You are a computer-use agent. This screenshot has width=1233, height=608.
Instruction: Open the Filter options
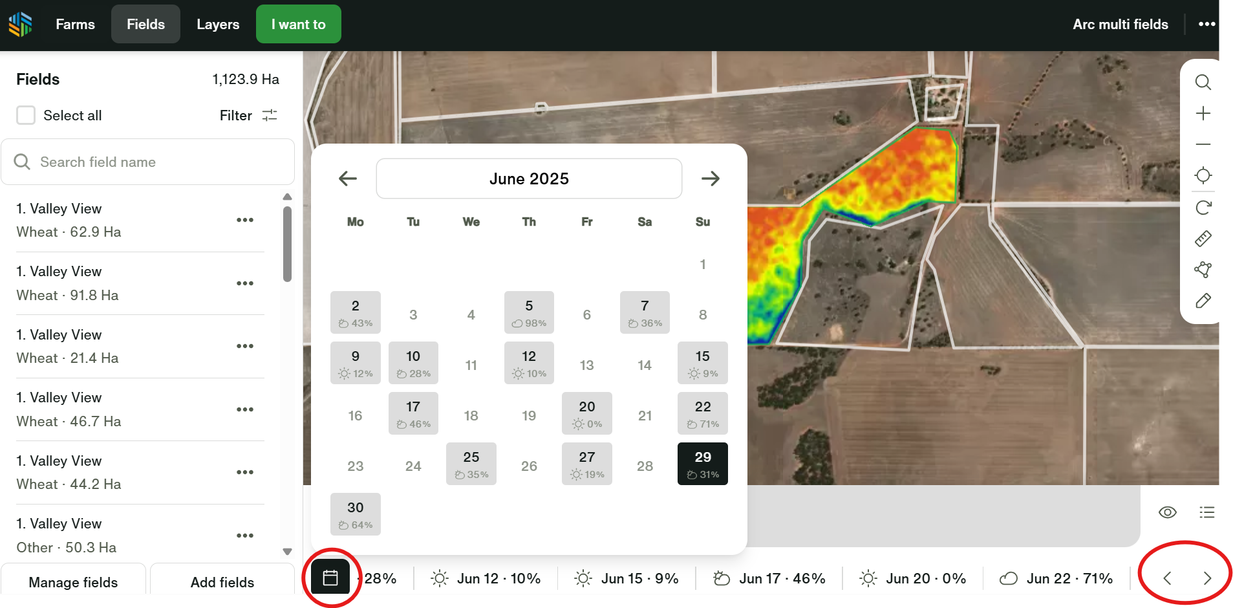pyautogui.click(x=248, y=115)
